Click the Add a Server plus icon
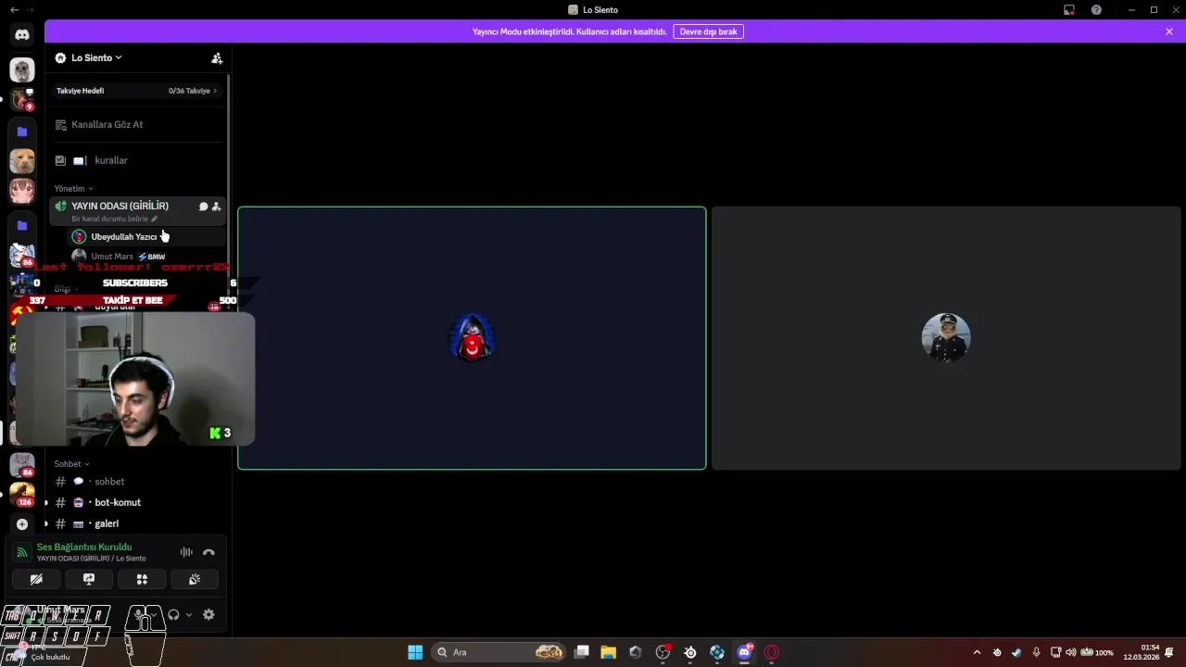The image size is (1186, 667). (22, 524)
